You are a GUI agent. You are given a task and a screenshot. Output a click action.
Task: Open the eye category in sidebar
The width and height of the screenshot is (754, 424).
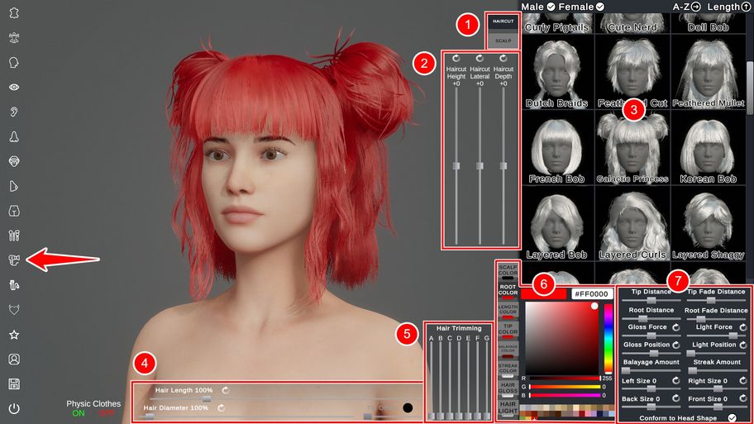click(14, 87)
